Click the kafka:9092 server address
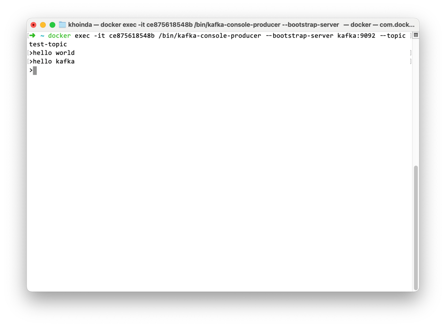The height and width of the screenshot is (327, 446). [x=356, y=36]
